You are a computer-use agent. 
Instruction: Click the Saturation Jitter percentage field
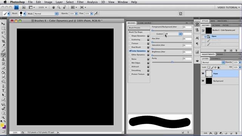click(187, 45)
